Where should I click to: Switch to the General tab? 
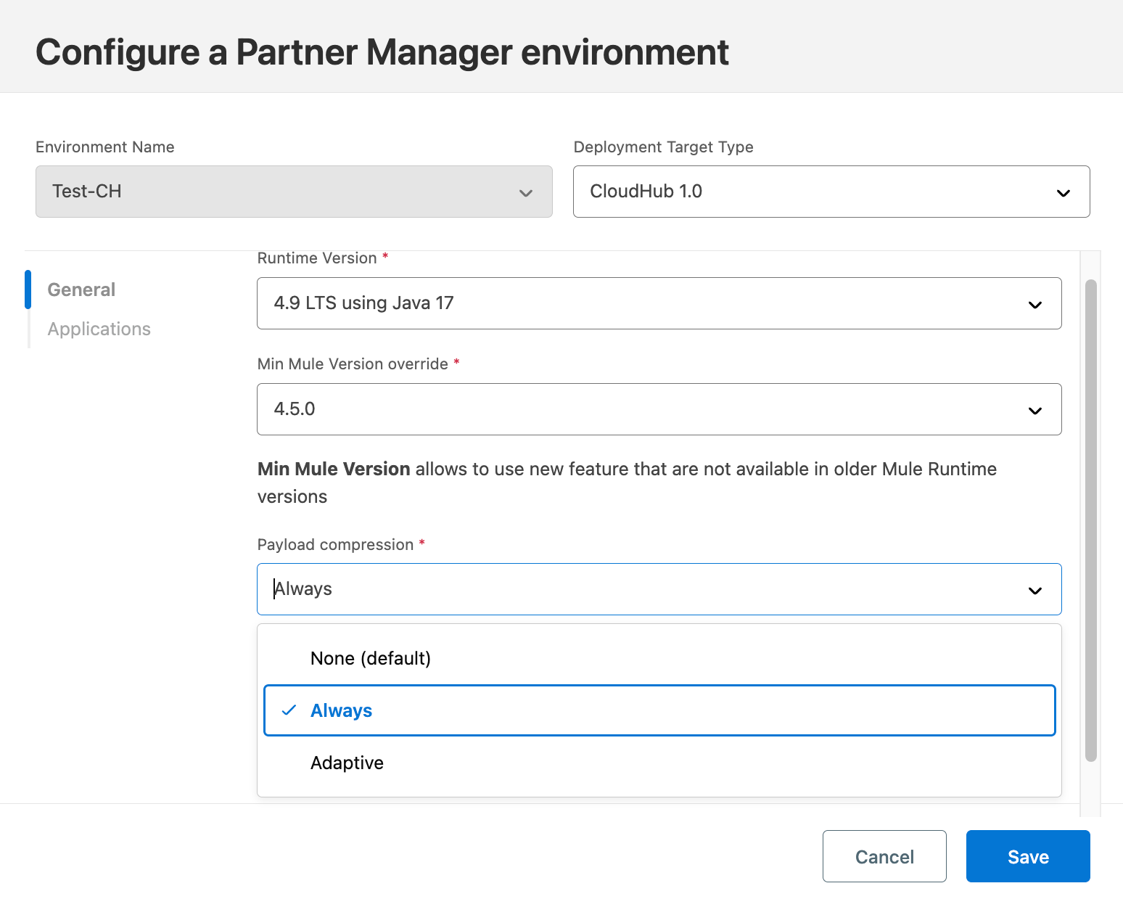pos(81,290)
